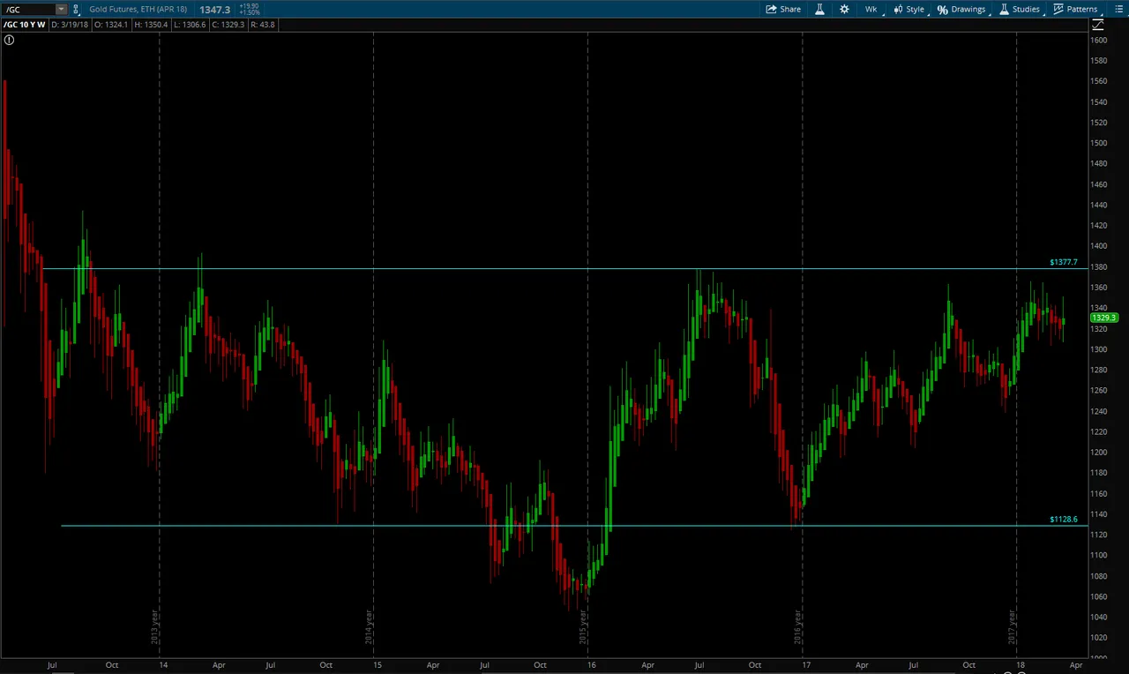Toggle the price axis scale icon
1129x674 pixels.
tap(1098, 25)
